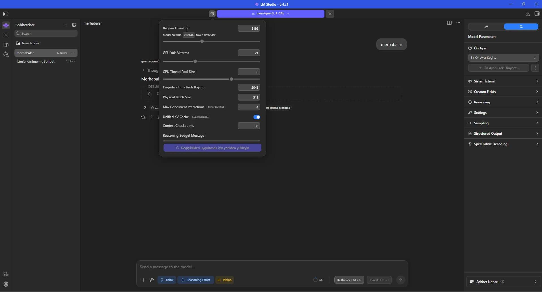Open Sohbet Notları help question icon
This screenshot has width=542, height=292.
coord(502,282)
